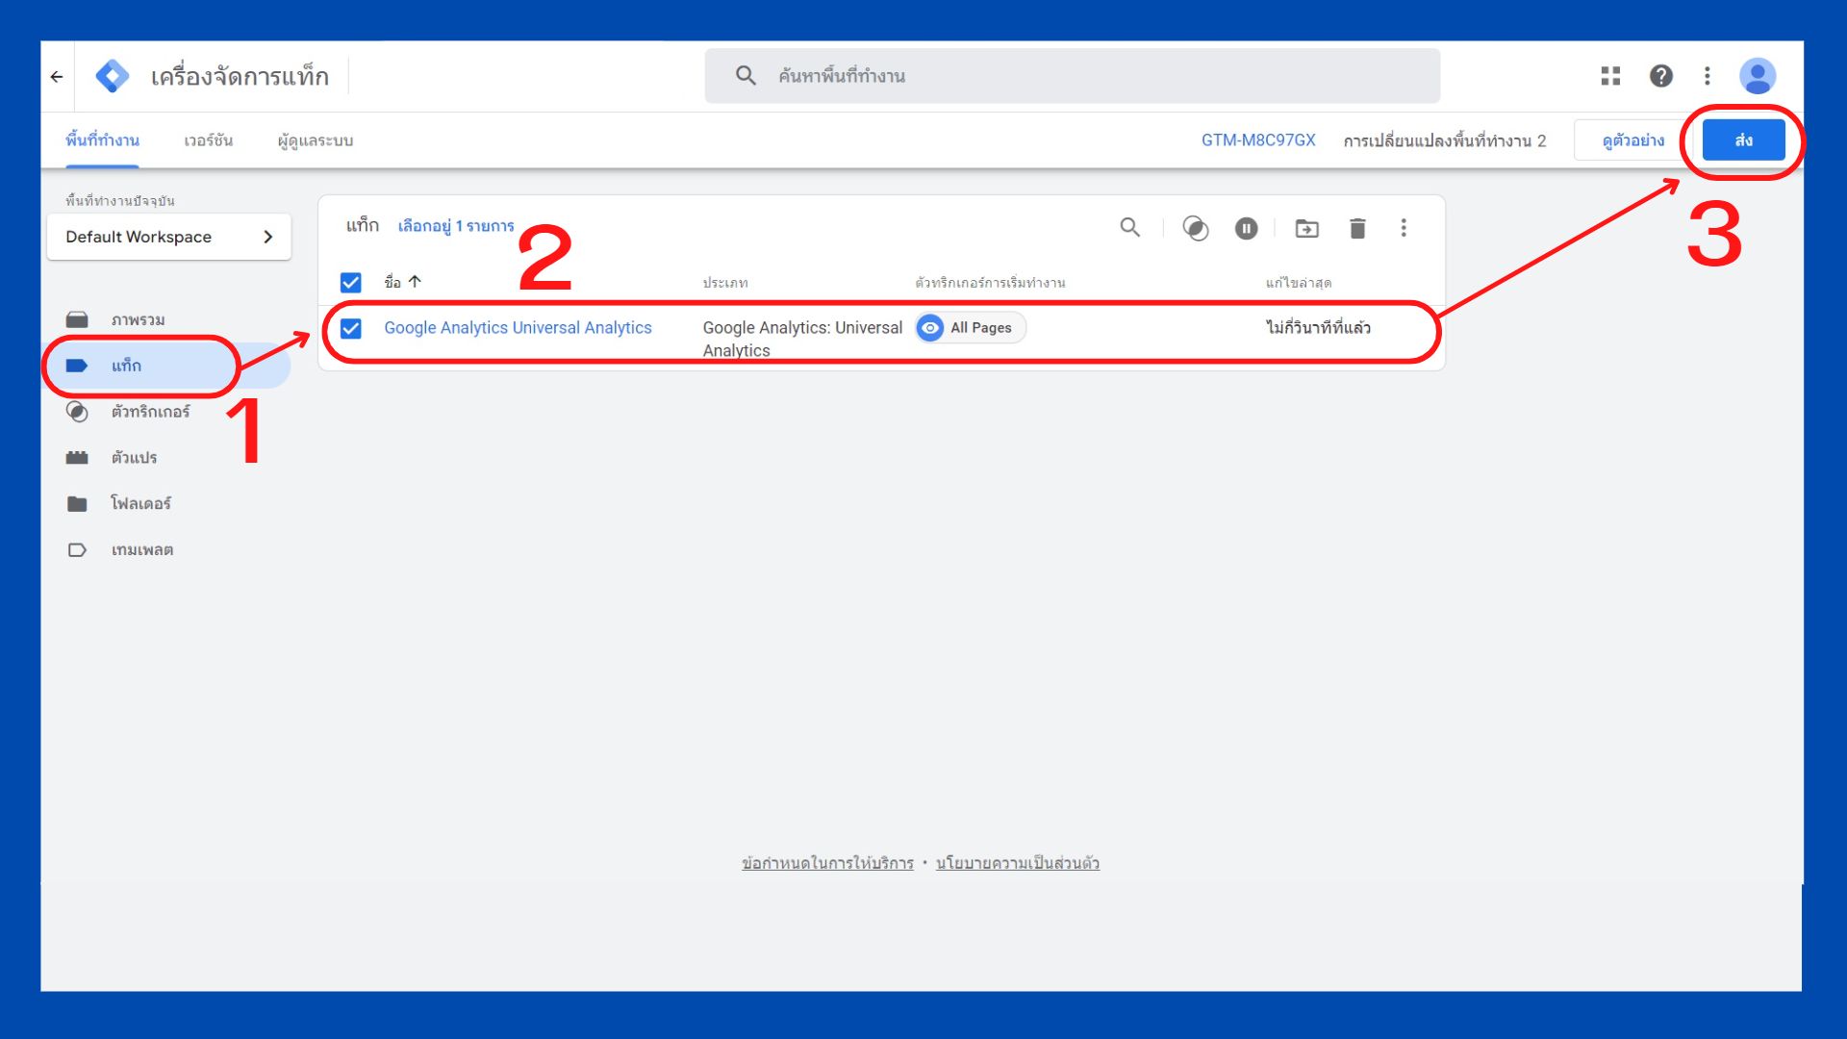Search tags with the table magnifier icon
Screen dimensions: 1847x1039
click(1130, 228)
